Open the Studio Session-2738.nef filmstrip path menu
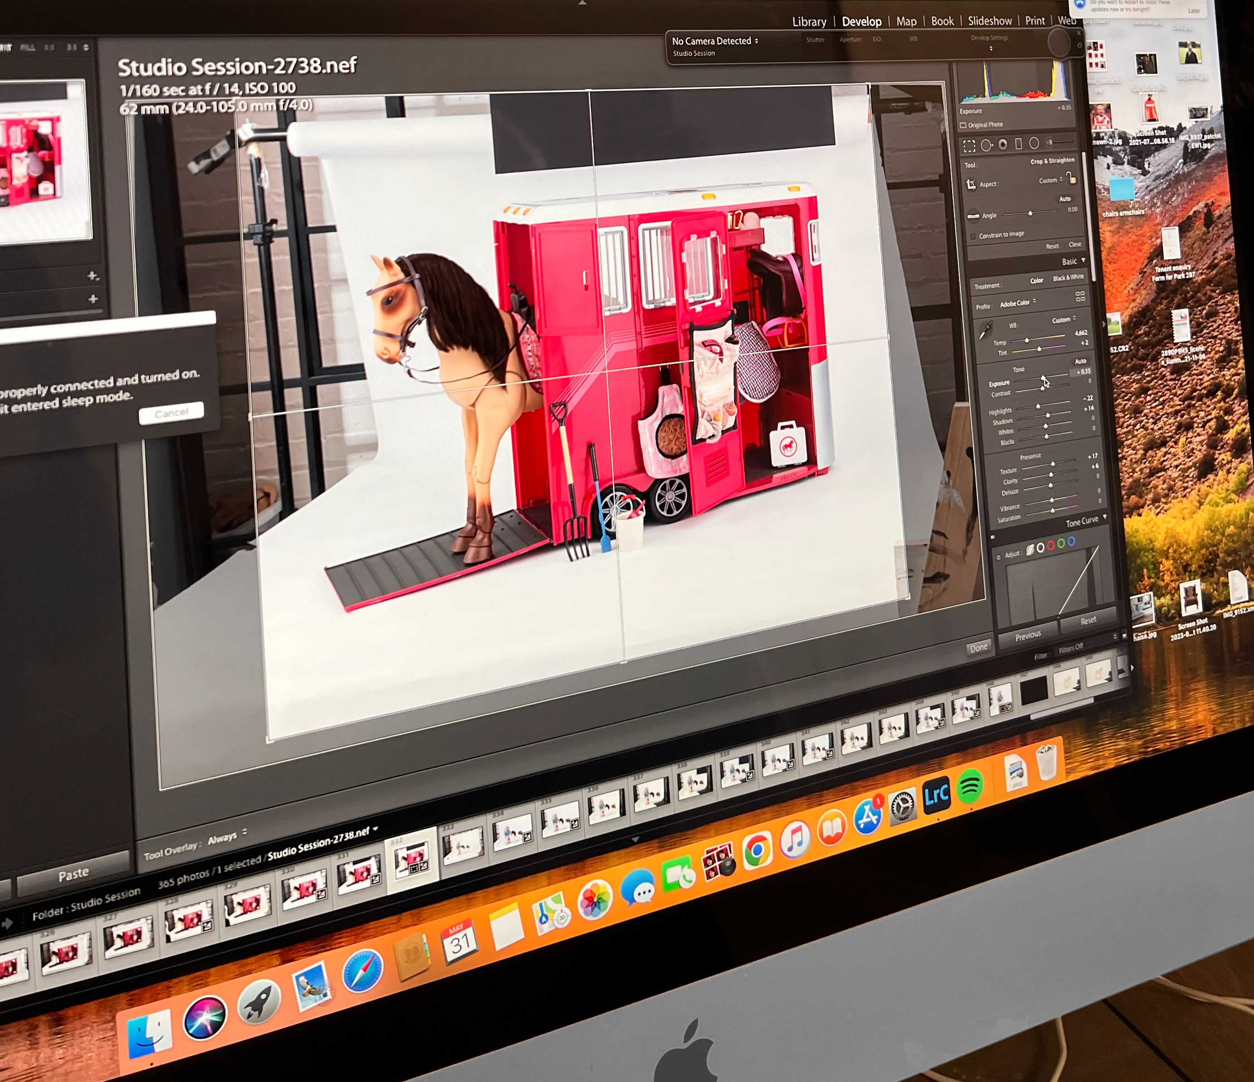 (x=323, y=843)
